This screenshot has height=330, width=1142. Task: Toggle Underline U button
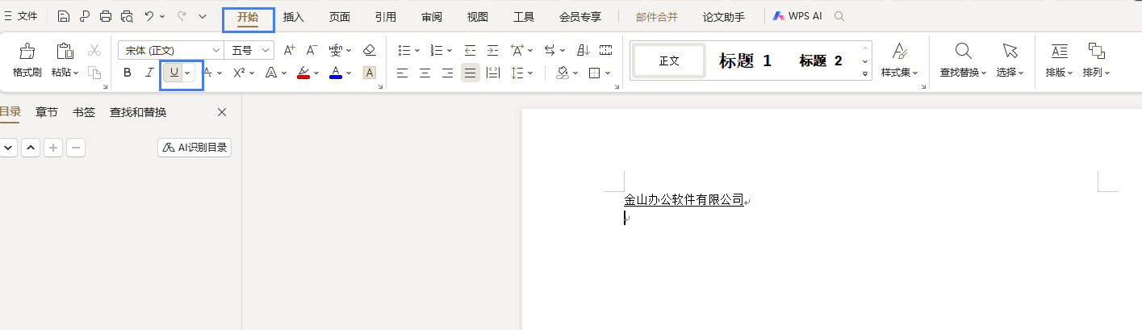point(173,73)
